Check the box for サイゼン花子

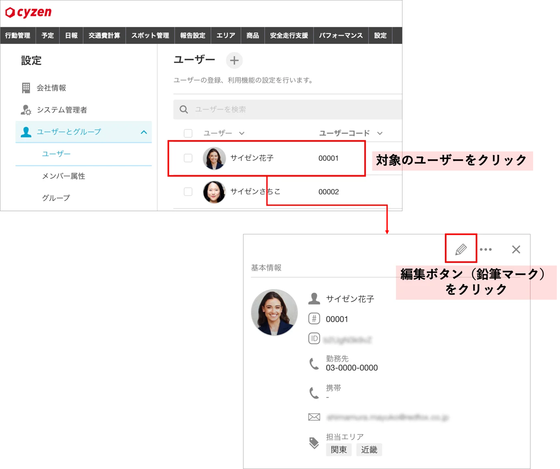tap(188, 158)
